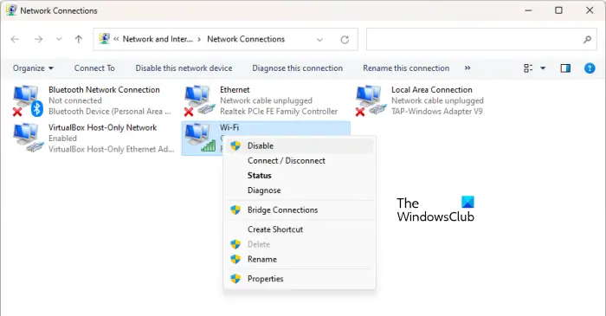Click Network Connections breadcrumb segment
The height and width of the screenshot is (316, 606).
(246, 39)
